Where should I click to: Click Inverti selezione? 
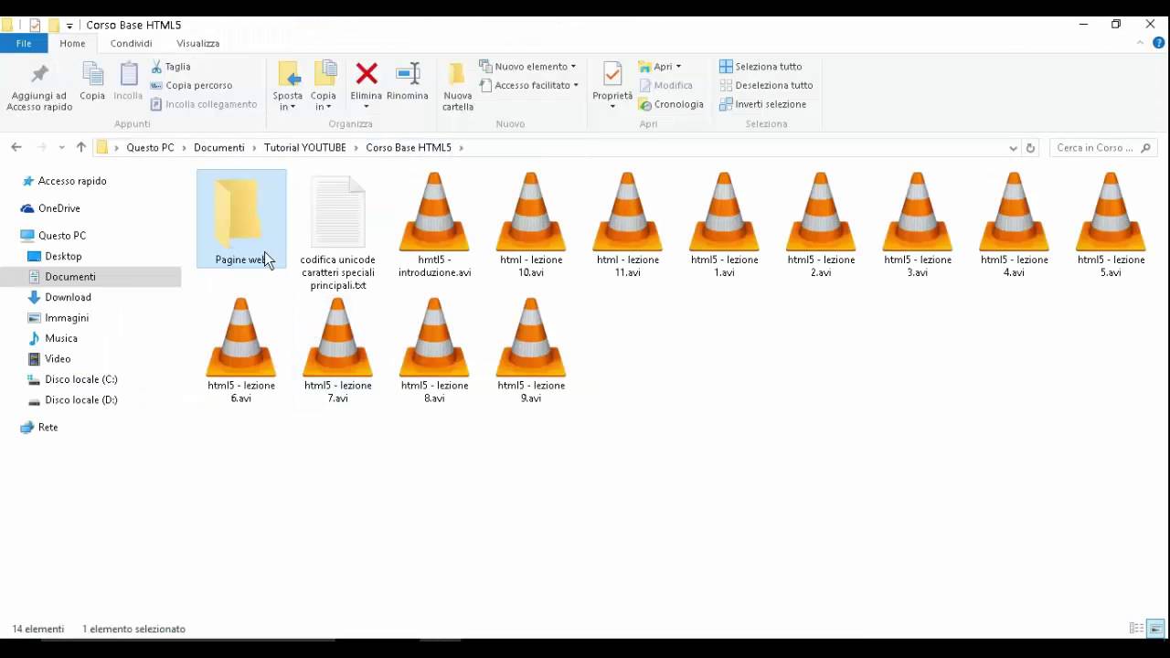(762, 104)
